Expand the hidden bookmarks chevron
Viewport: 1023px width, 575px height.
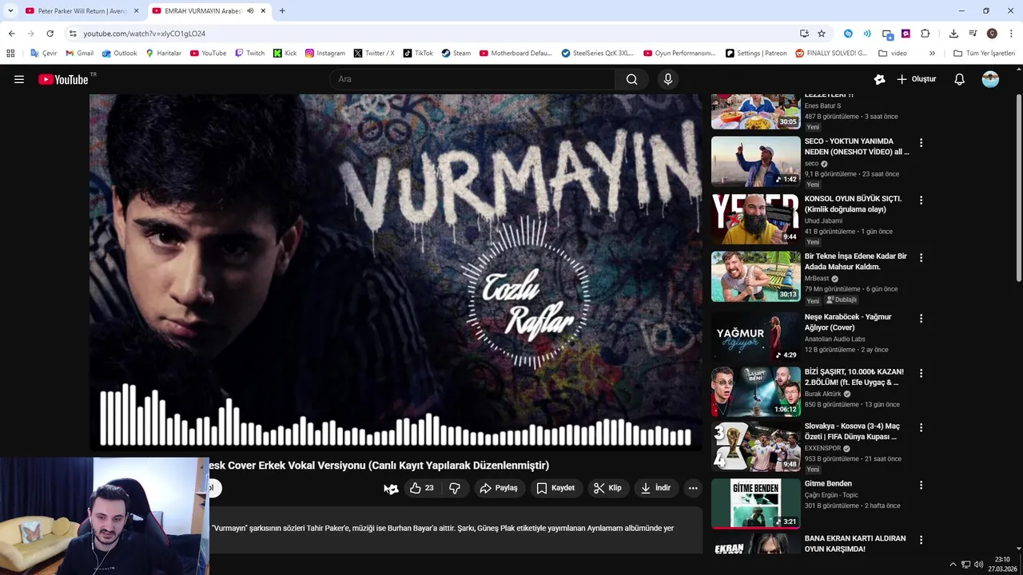pyautogui.click(x=932, y=54)
